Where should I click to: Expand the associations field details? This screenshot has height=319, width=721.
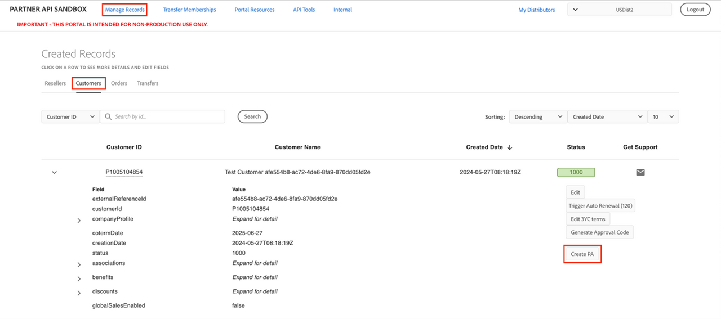[x=79, y=264]
